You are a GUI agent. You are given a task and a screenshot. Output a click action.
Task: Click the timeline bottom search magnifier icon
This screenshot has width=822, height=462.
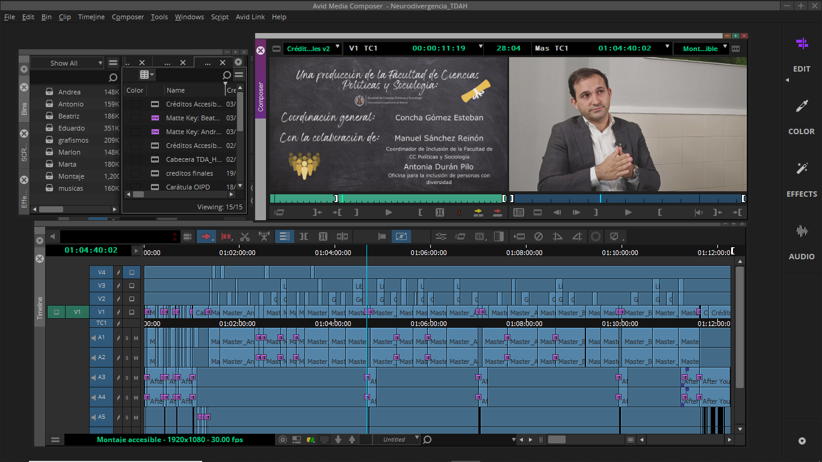(x=427, y=440)
